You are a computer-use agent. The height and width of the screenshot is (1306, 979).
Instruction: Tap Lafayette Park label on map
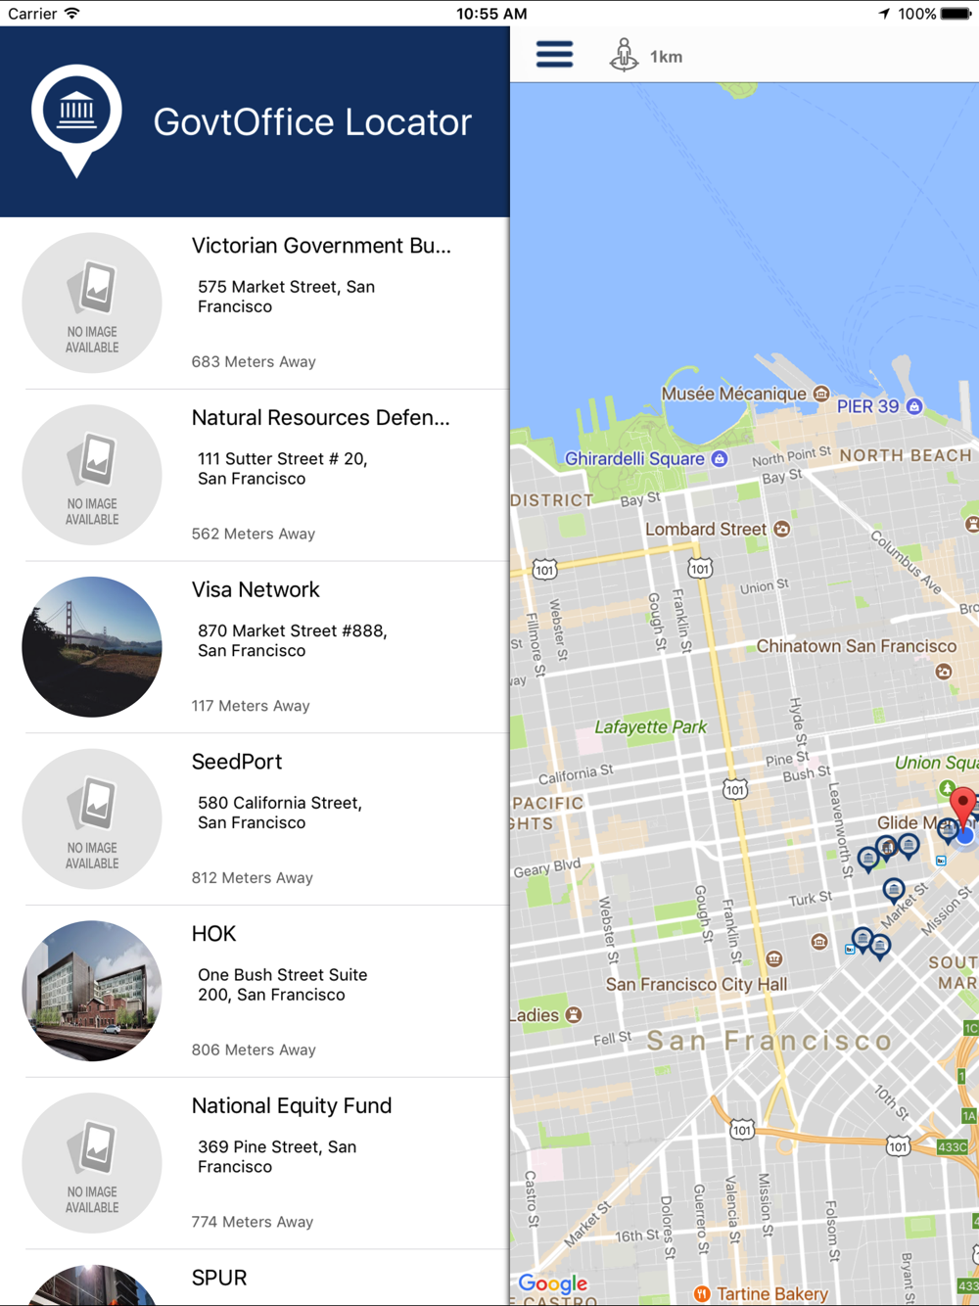pyautogui.click(x=650, y=727)
